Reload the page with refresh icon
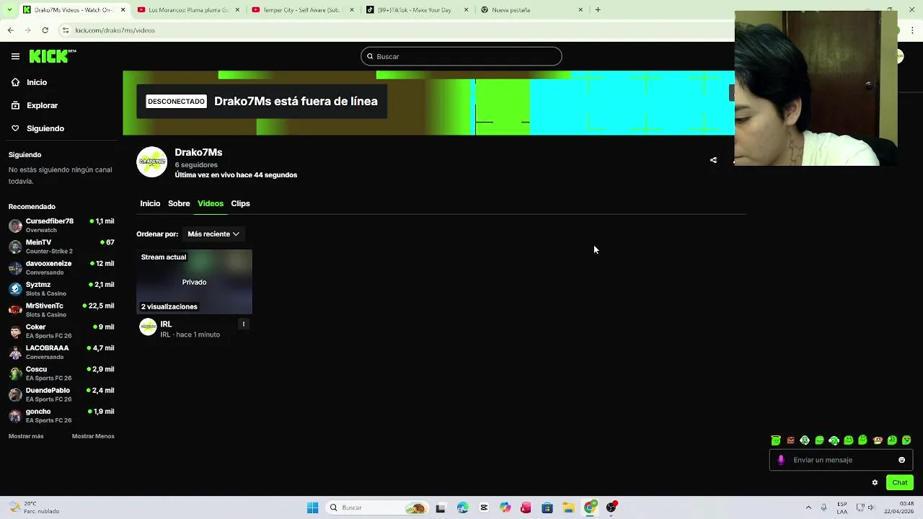The width and height of the screenshot is (923, 519). [x=45, y=30]
